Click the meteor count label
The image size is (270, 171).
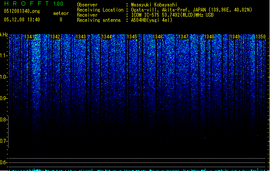[61, 13]
